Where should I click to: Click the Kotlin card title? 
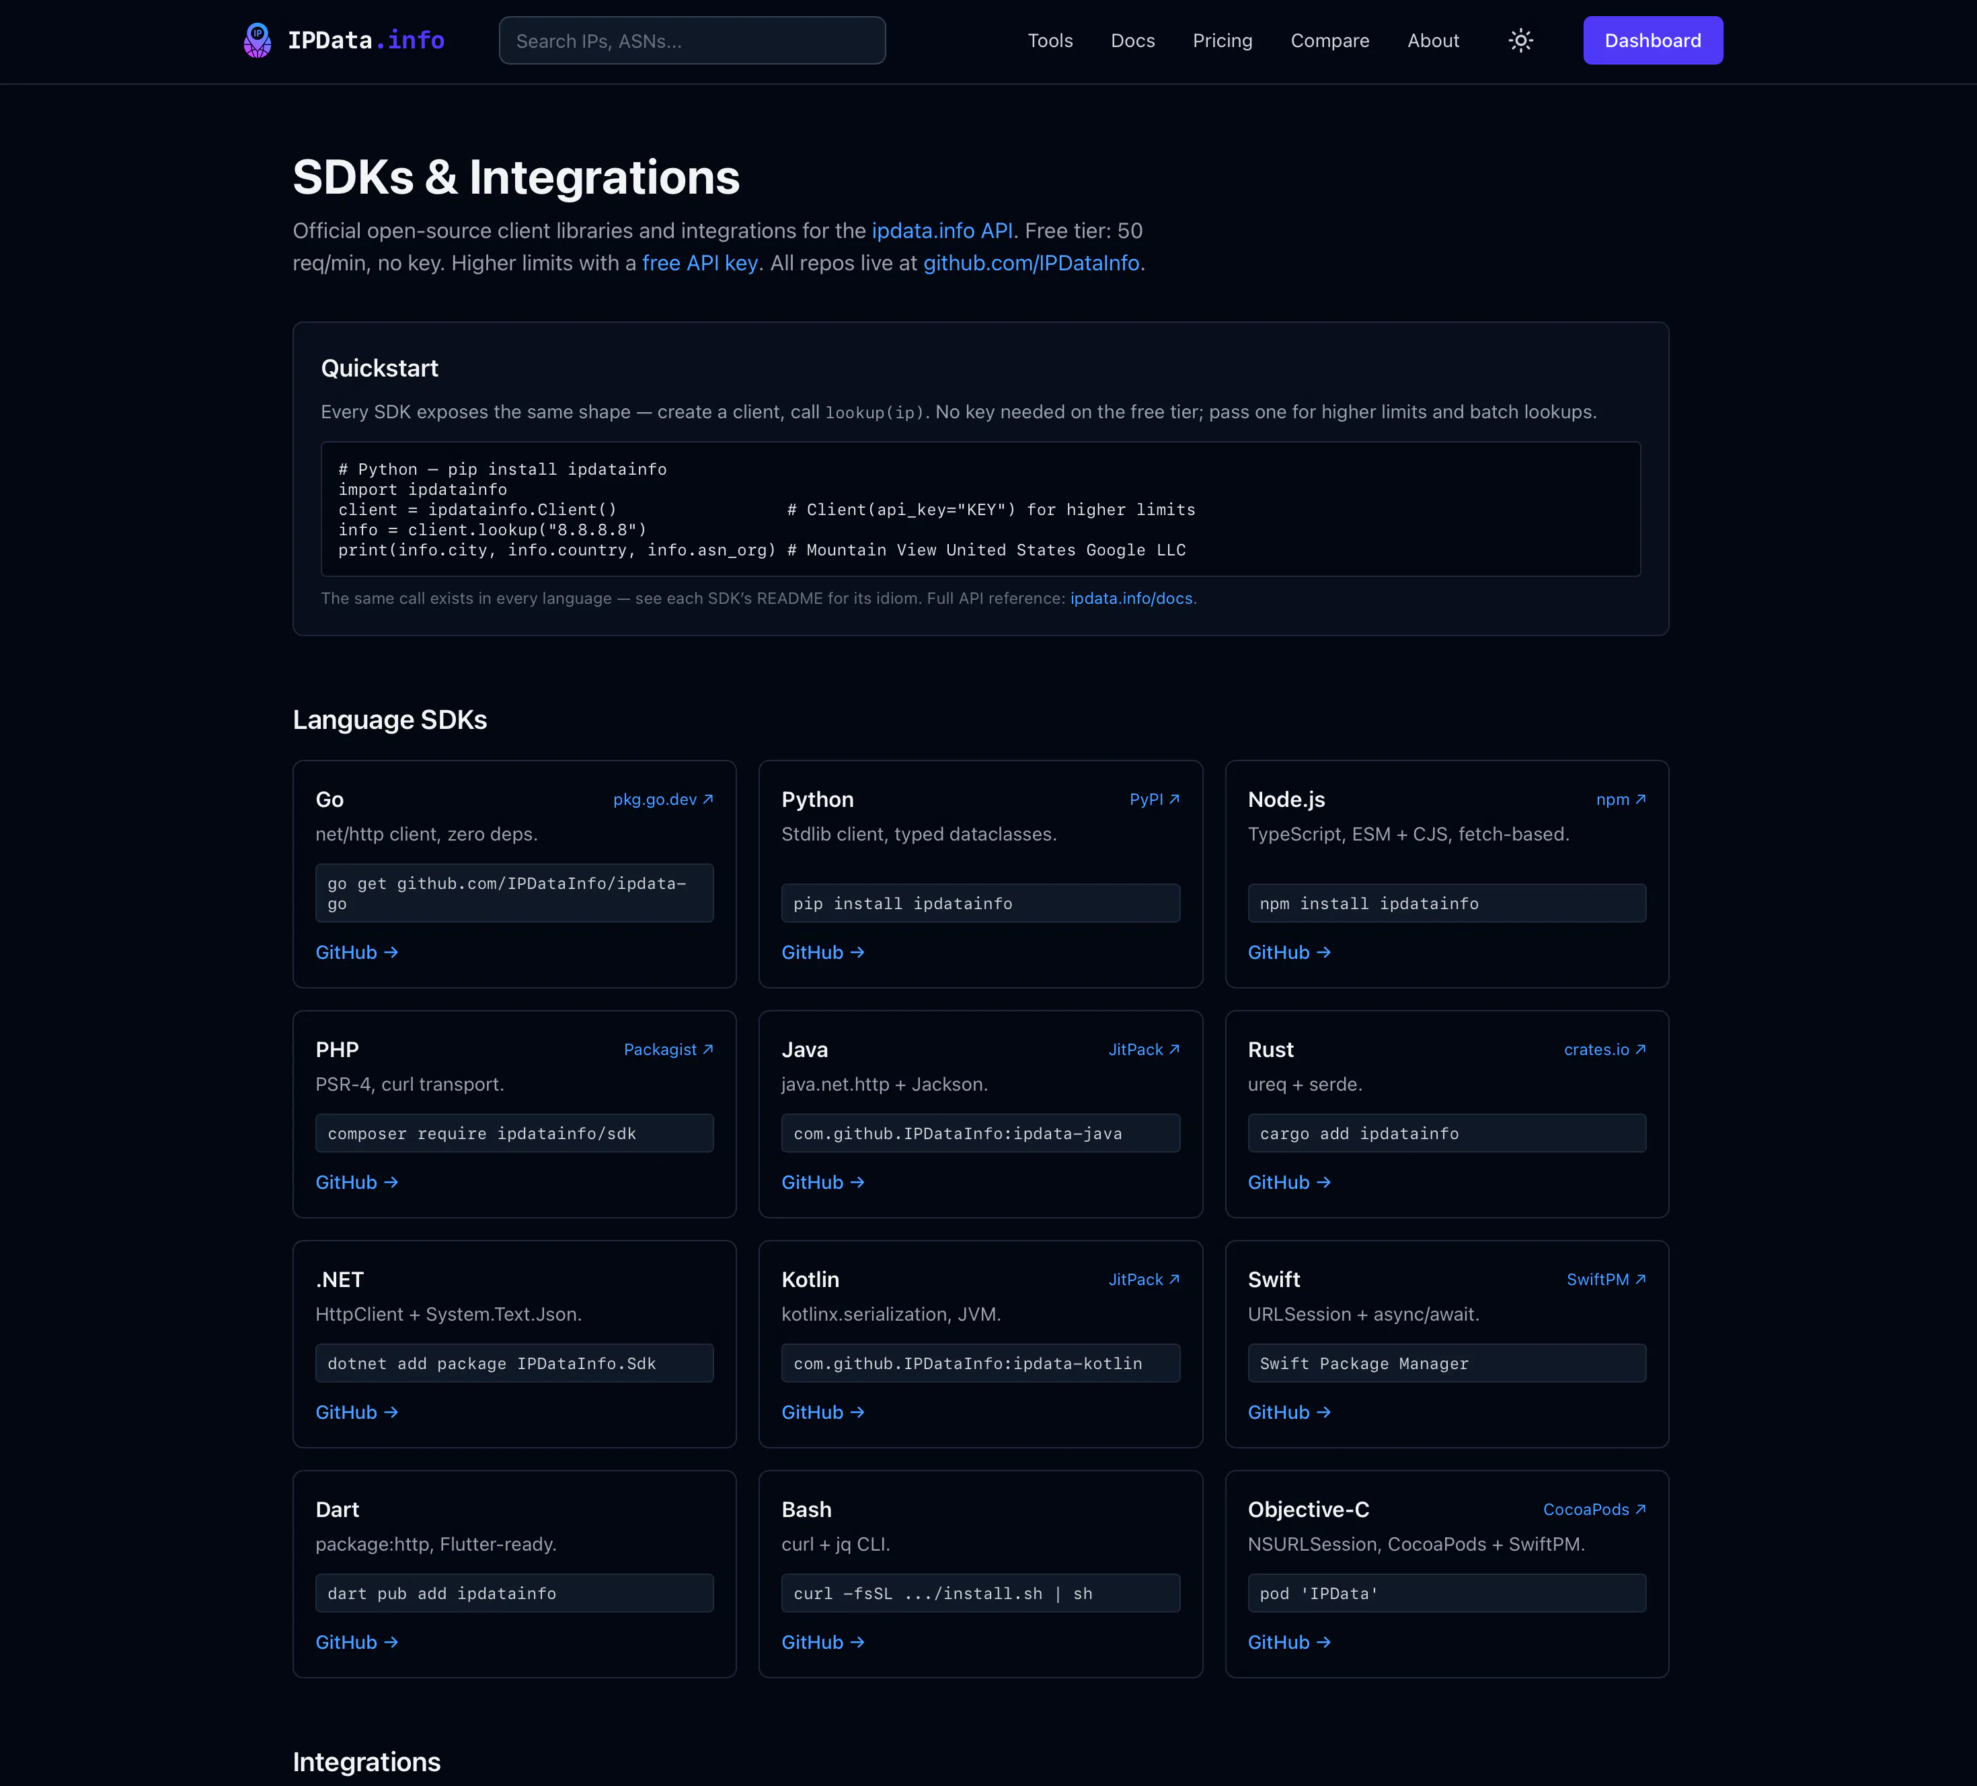pyautogui.click(x=810, y=1279)
